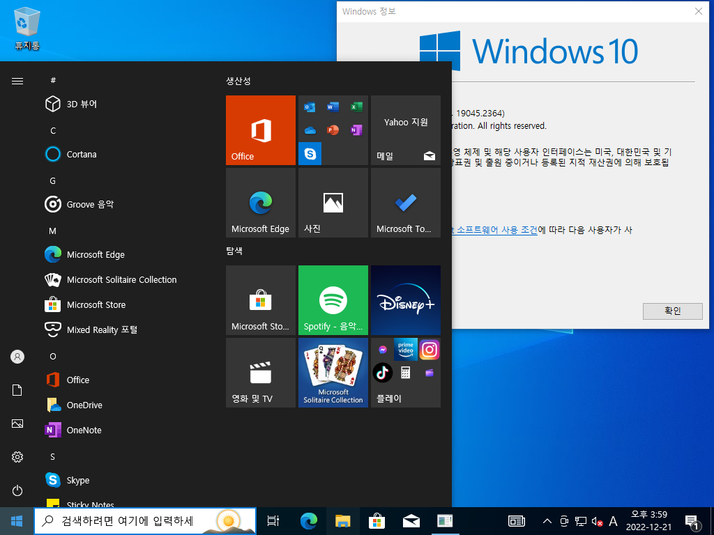Launch Excel from the Office apps folder tile
This screenshot has height=535, width=714.
point(356,107)
